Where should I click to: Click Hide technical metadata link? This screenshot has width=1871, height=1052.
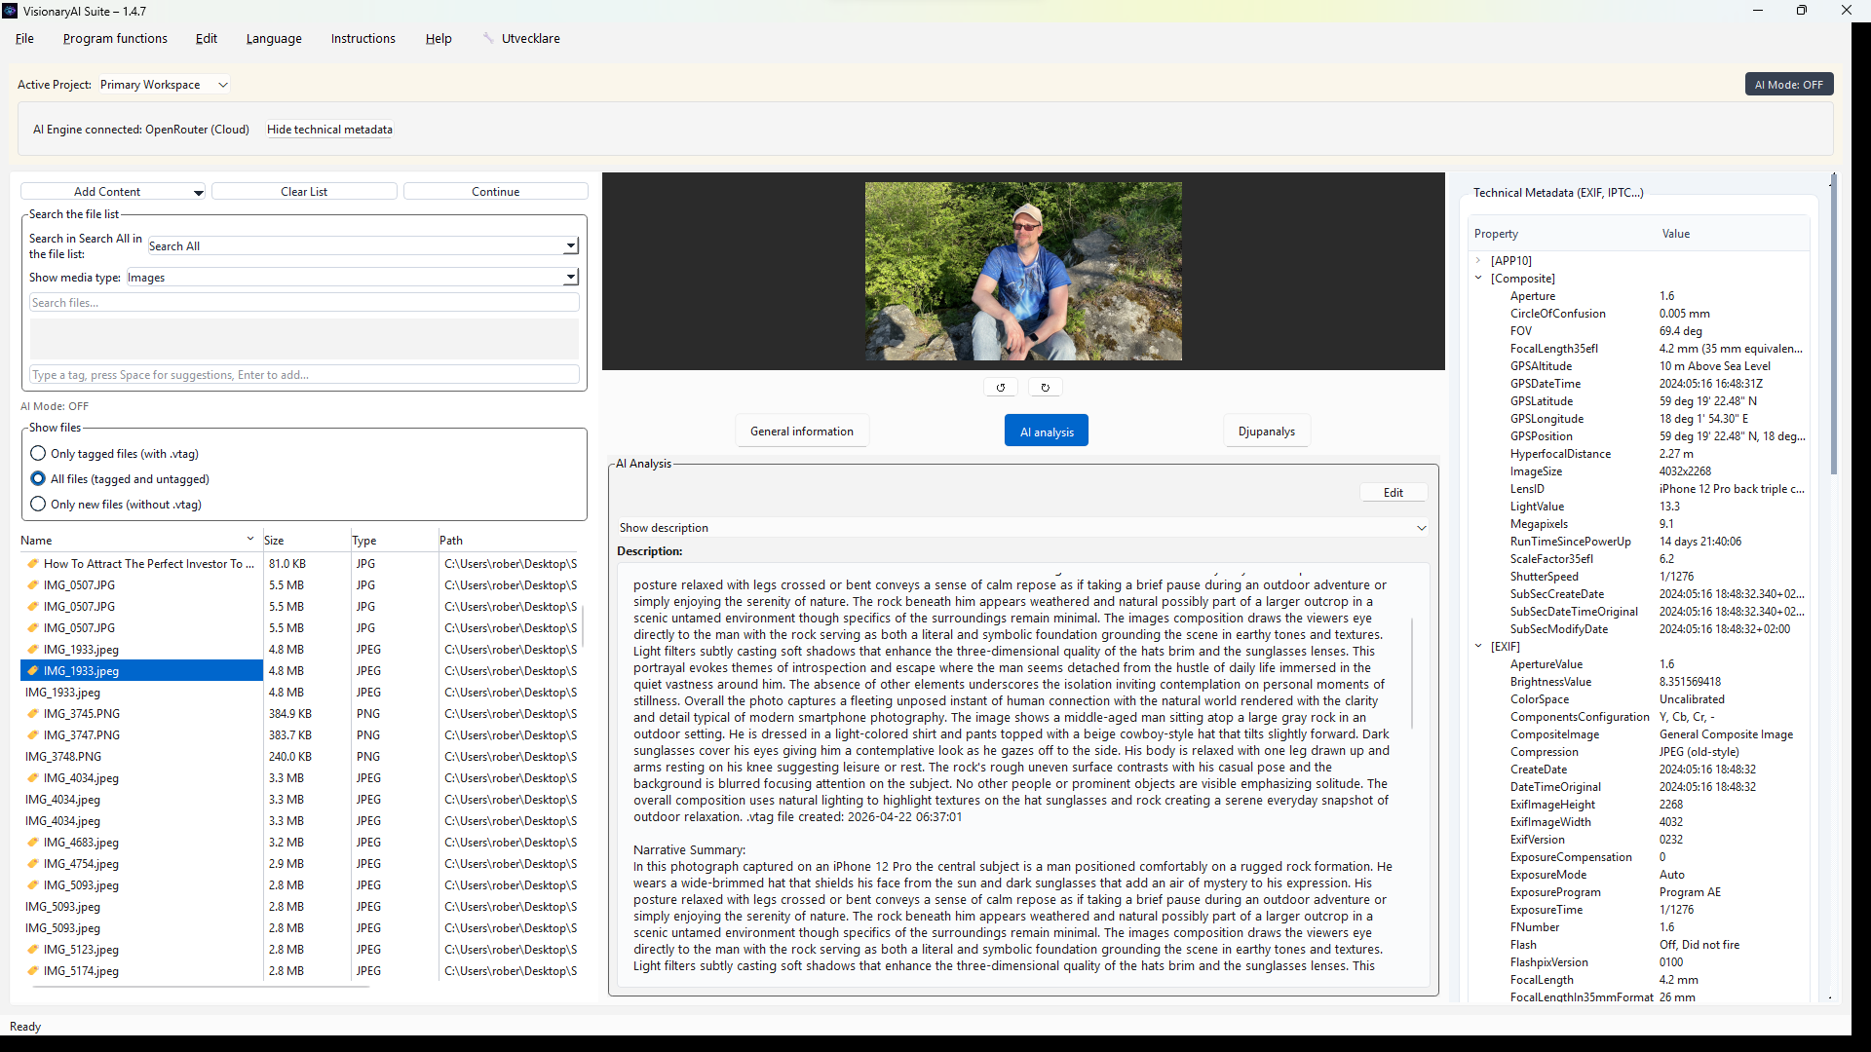tap(329, 130)
